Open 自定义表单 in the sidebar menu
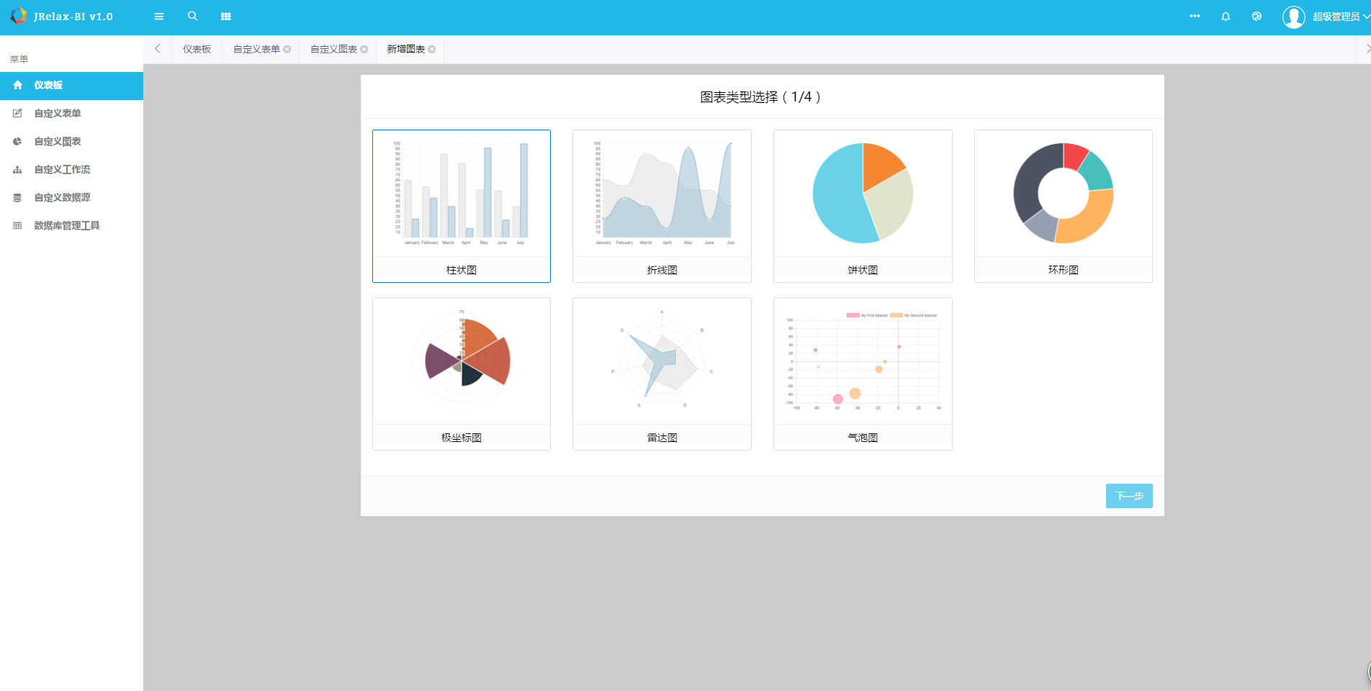This screenshot has height=691, width=1371. [x=71, y=114]
